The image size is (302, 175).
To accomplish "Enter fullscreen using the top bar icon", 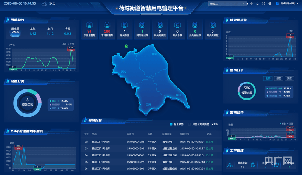I will click(x=264, y=3).
